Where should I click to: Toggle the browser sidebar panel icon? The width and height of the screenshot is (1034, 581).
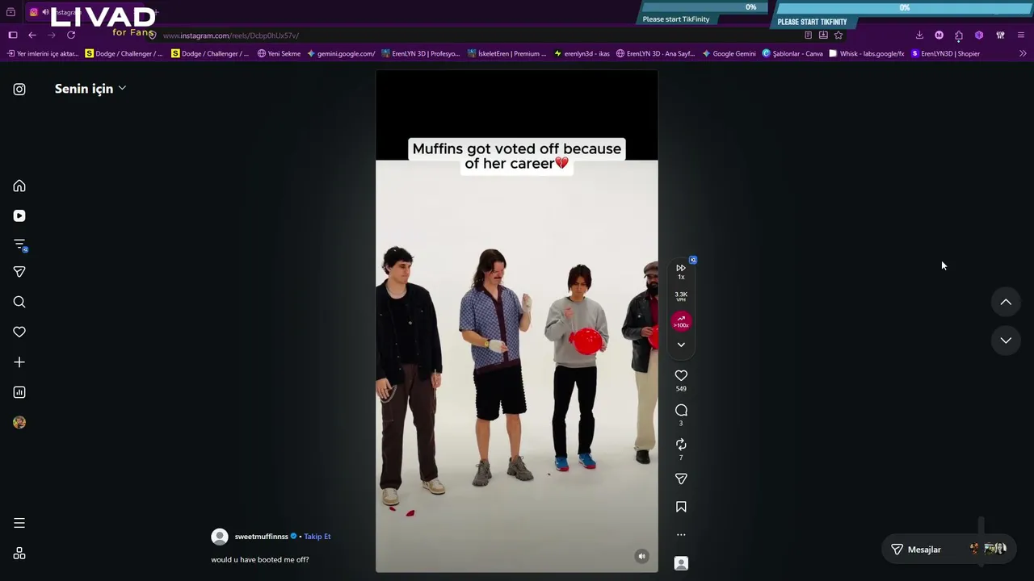coord(13,36)
